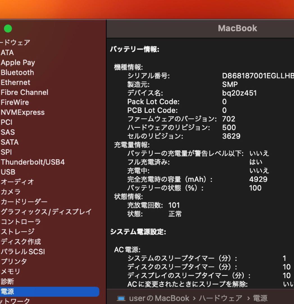This screenshot has height=304, width=294.
Task: Open the Thunderbolt/USB4 section
Action: 33,162
